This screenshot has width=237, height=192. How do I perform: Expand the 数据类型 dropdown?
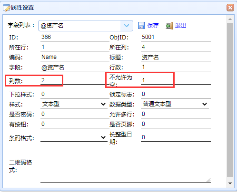click(x=175, y=104)
